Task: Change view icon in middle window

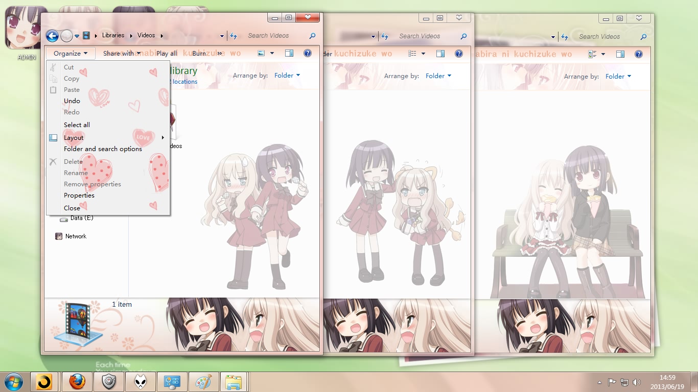Action: point(413,54)
